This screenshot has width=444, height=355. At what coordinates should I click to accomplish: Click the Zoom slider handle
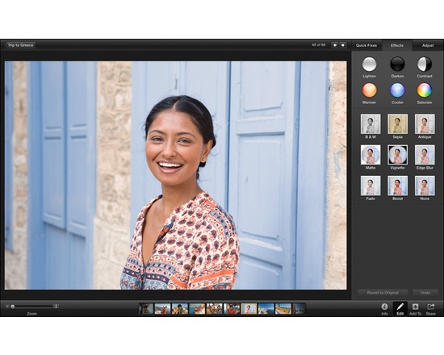click(x=12, y=307)
